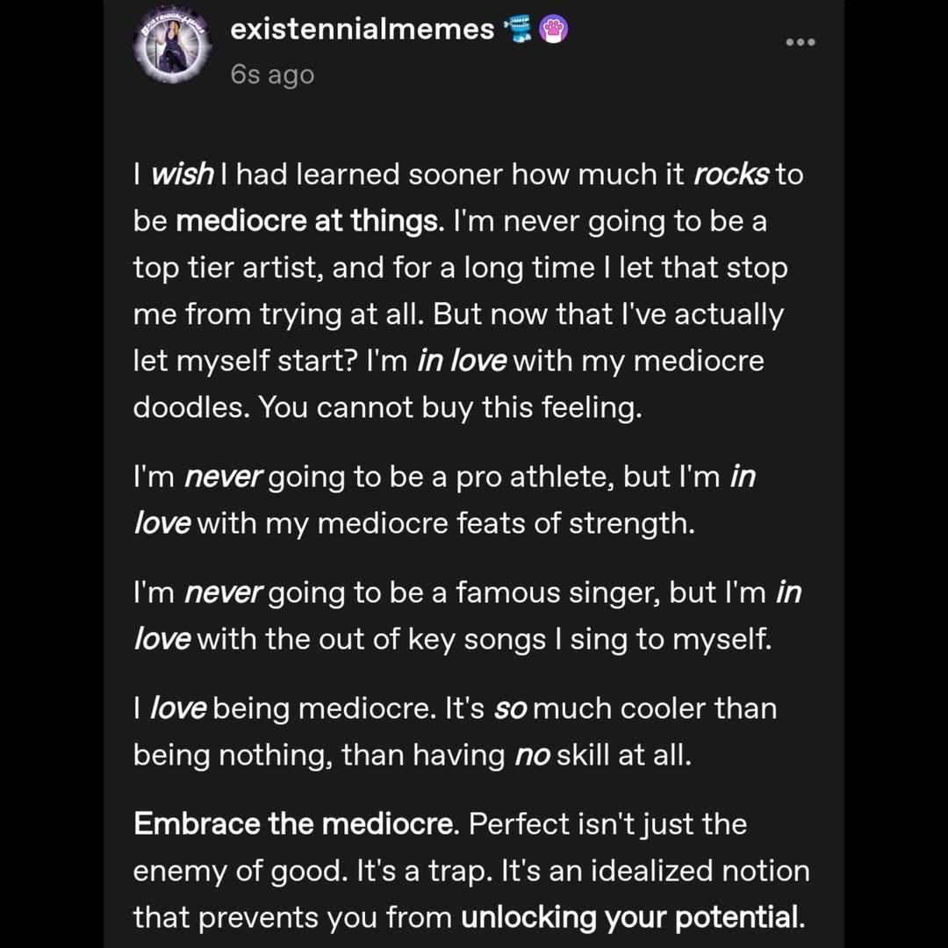
Task: Click the "6s ago" post timestamp
Action: coord(272,75)
